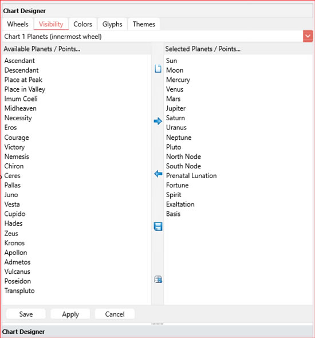Viewport: 315px width, 338px height.
Task: Select Chiron in available planets list
Action: [x=14, y=166]
